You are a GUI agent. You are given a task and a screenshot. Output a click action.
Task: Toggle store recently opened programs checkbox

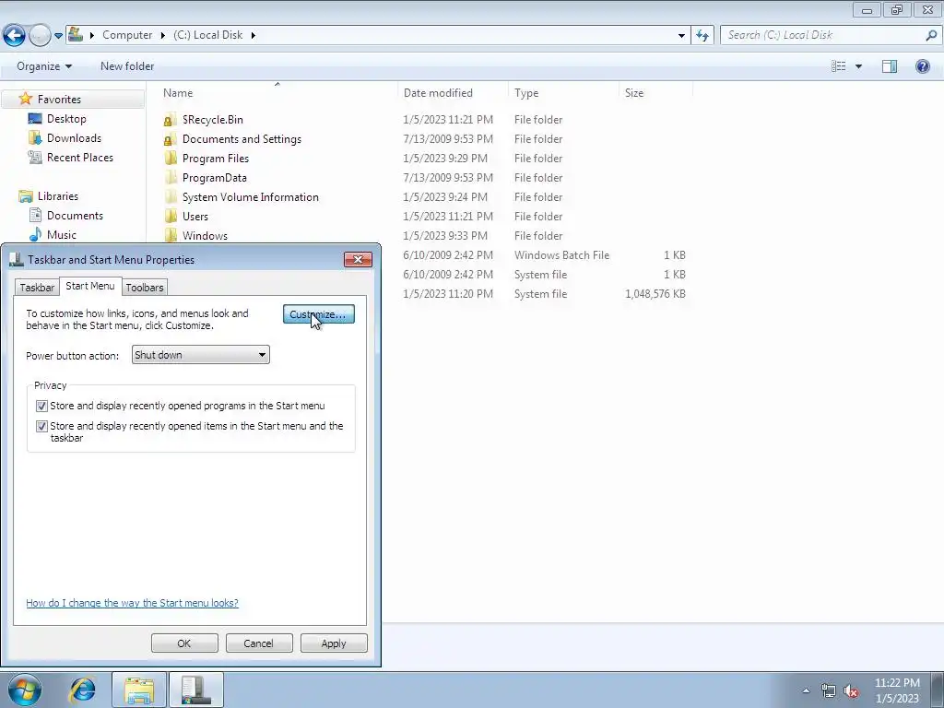pos(41,406)
